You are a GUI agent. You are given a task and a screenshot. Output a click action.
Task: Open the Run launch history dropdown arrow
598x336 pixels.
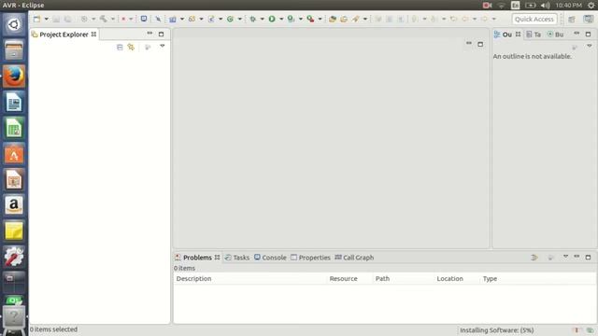pos(281,19)
